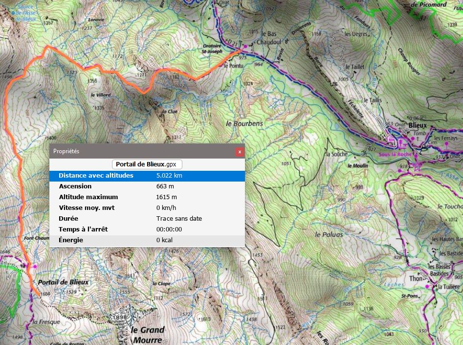Click the le Grand Mourre summit label
The width and height of the screenshot is (463, 345).
click(x=148, y=334)
